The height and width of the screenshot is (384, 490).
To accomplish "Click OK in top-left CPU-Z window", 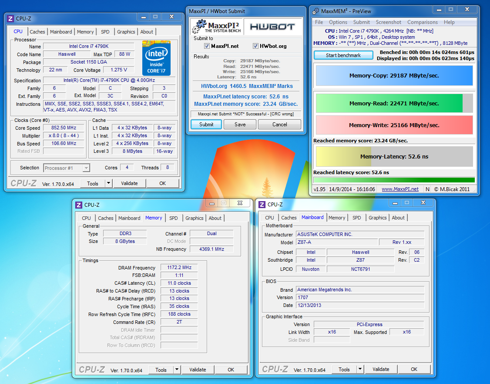I will 162,183.
